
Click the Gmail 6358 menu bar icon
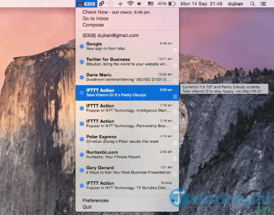pos(86,4)
